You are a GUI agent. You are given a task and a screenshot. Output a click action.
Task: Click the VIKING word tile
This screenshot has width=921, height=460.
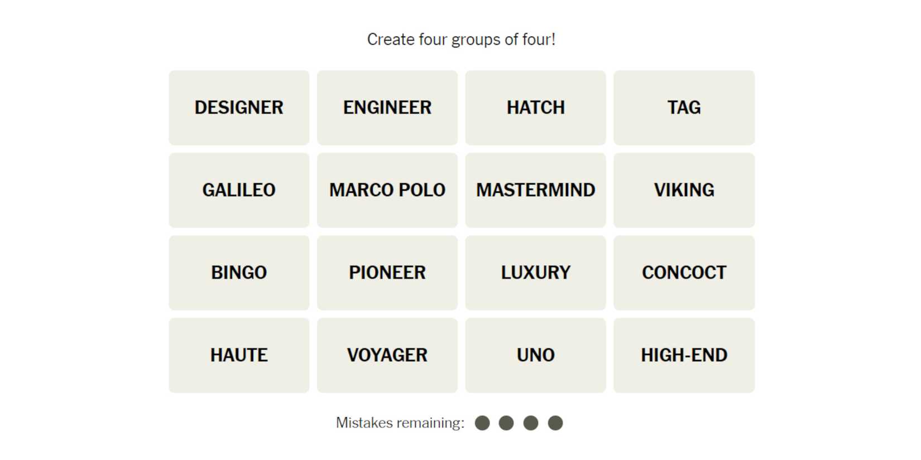click(684, 190)
